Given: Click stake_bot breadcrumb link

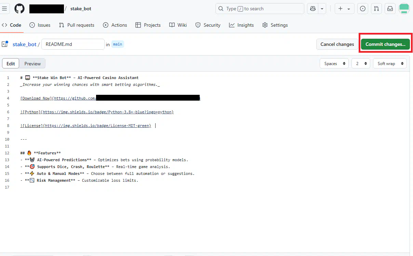Looking at the screenshot, I should click(x=24, y=44).
